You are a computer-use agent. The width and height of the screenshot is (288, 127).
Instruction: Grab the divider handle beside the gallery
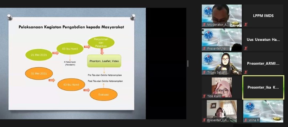pos(188,63)
